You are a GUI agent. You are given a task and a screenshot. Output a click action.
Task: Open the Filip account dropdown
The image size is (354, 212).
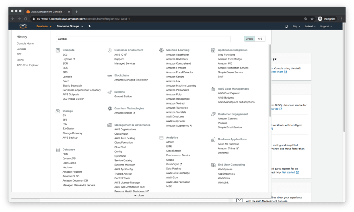click(296, 26)
